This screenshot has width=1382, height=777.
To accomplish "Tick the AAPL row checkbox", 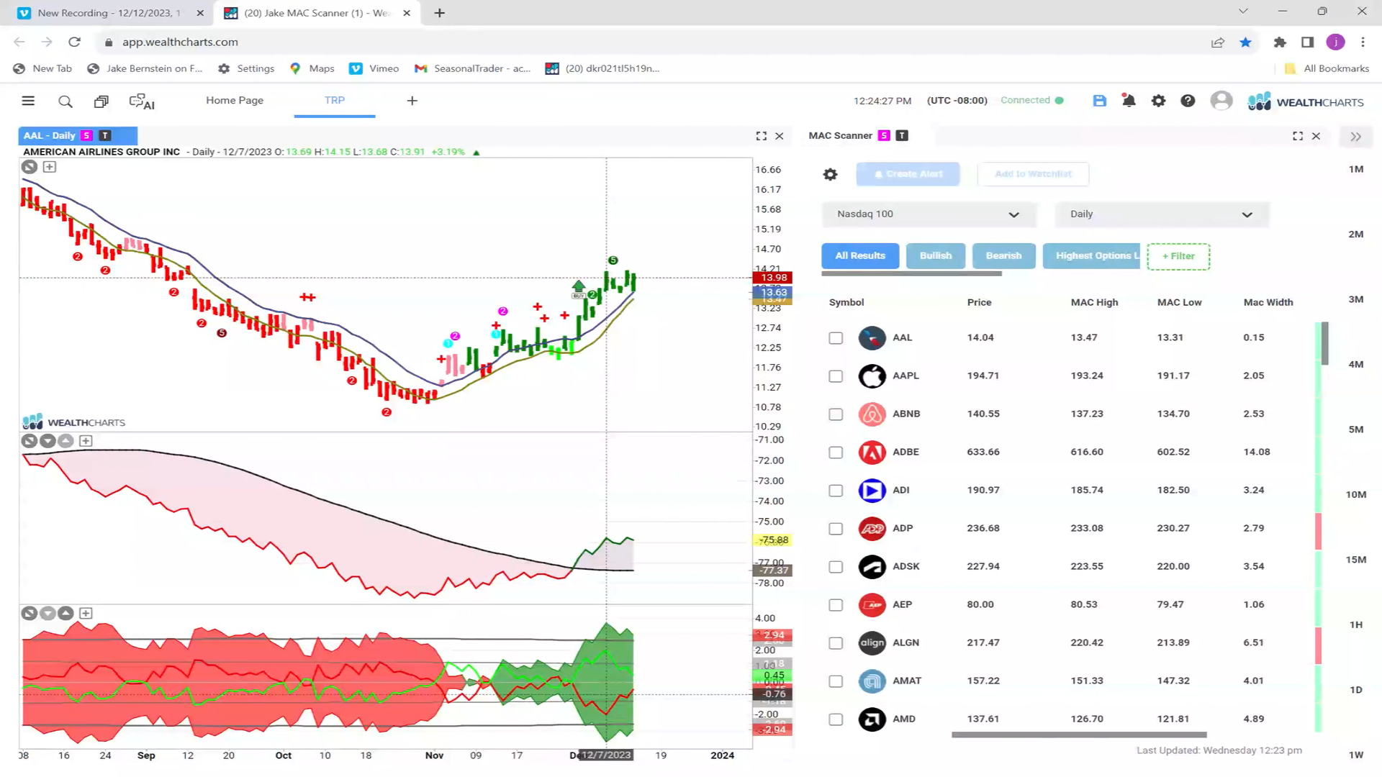I will [x=836, y=376].
